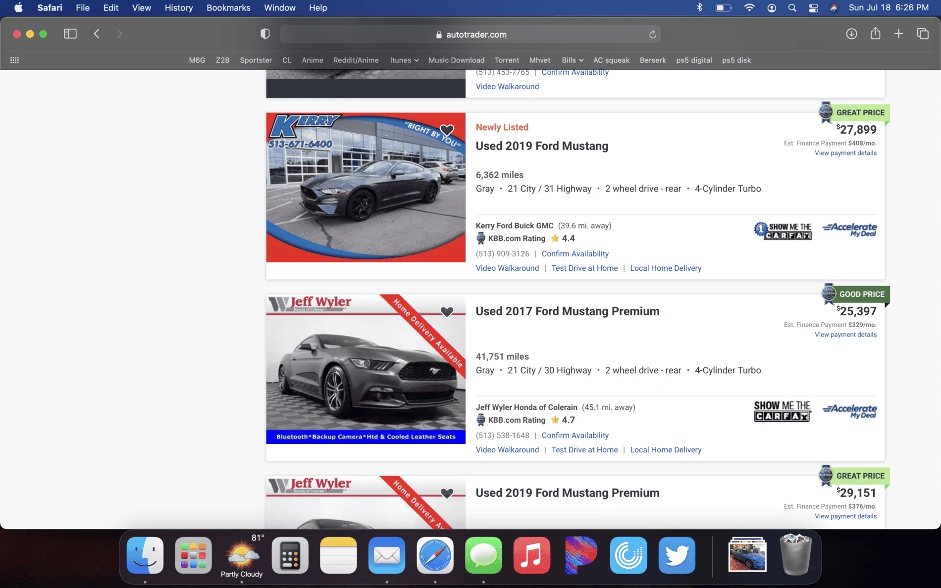Open the Weather app in Dock

(242, 555)
